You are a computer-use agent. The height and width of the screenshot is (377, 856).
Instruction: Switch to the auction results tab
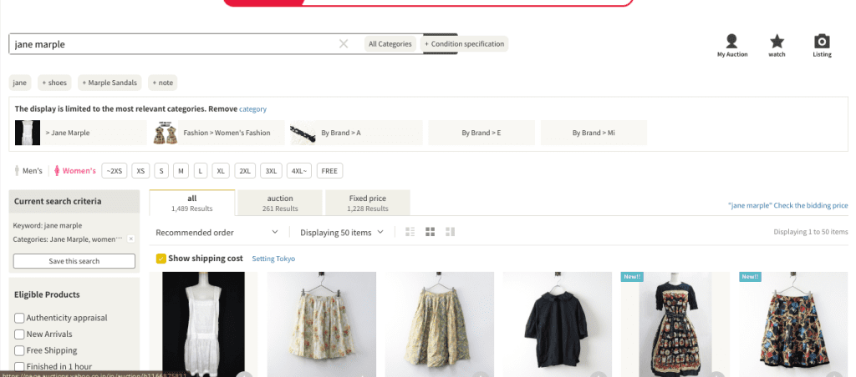pyautogui.click(x=280, y=203)
